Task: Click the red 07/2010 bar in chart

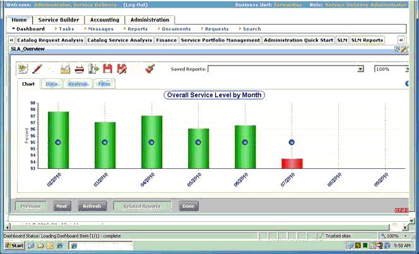Action: tap(292, 163)
